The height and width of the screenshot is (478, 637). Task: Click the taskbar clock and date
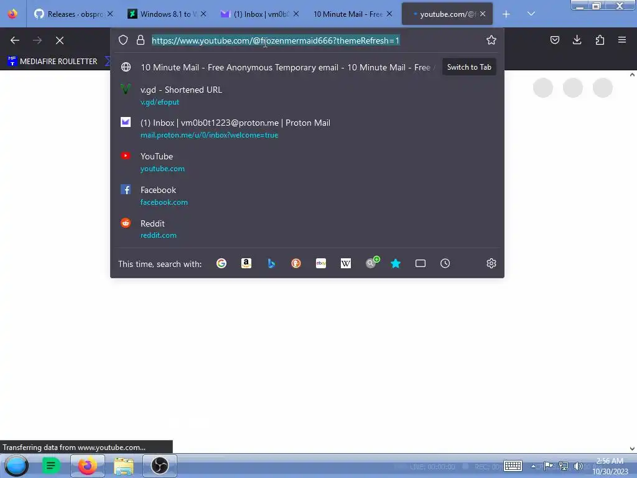(610, 466)
